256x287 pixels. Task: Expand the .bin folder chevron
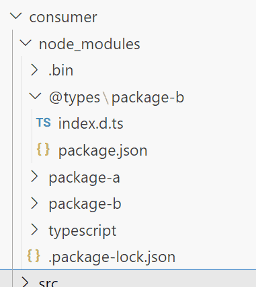(x=34, y=70)
